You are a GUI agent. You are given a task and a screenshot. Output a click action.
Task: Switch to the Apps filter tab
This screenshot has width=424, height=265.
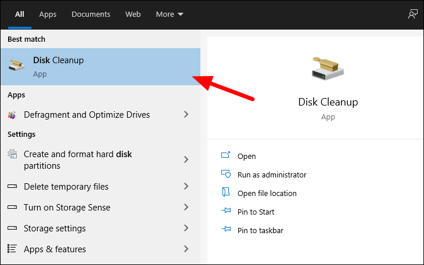tap(48, 14)
